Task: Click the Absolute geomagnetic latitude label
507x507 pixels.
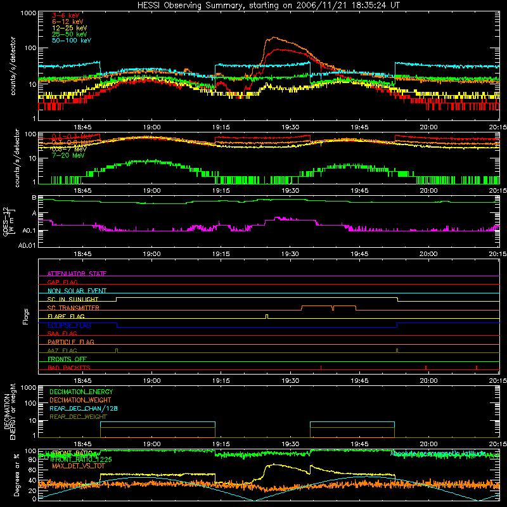Action: point(438,453)
